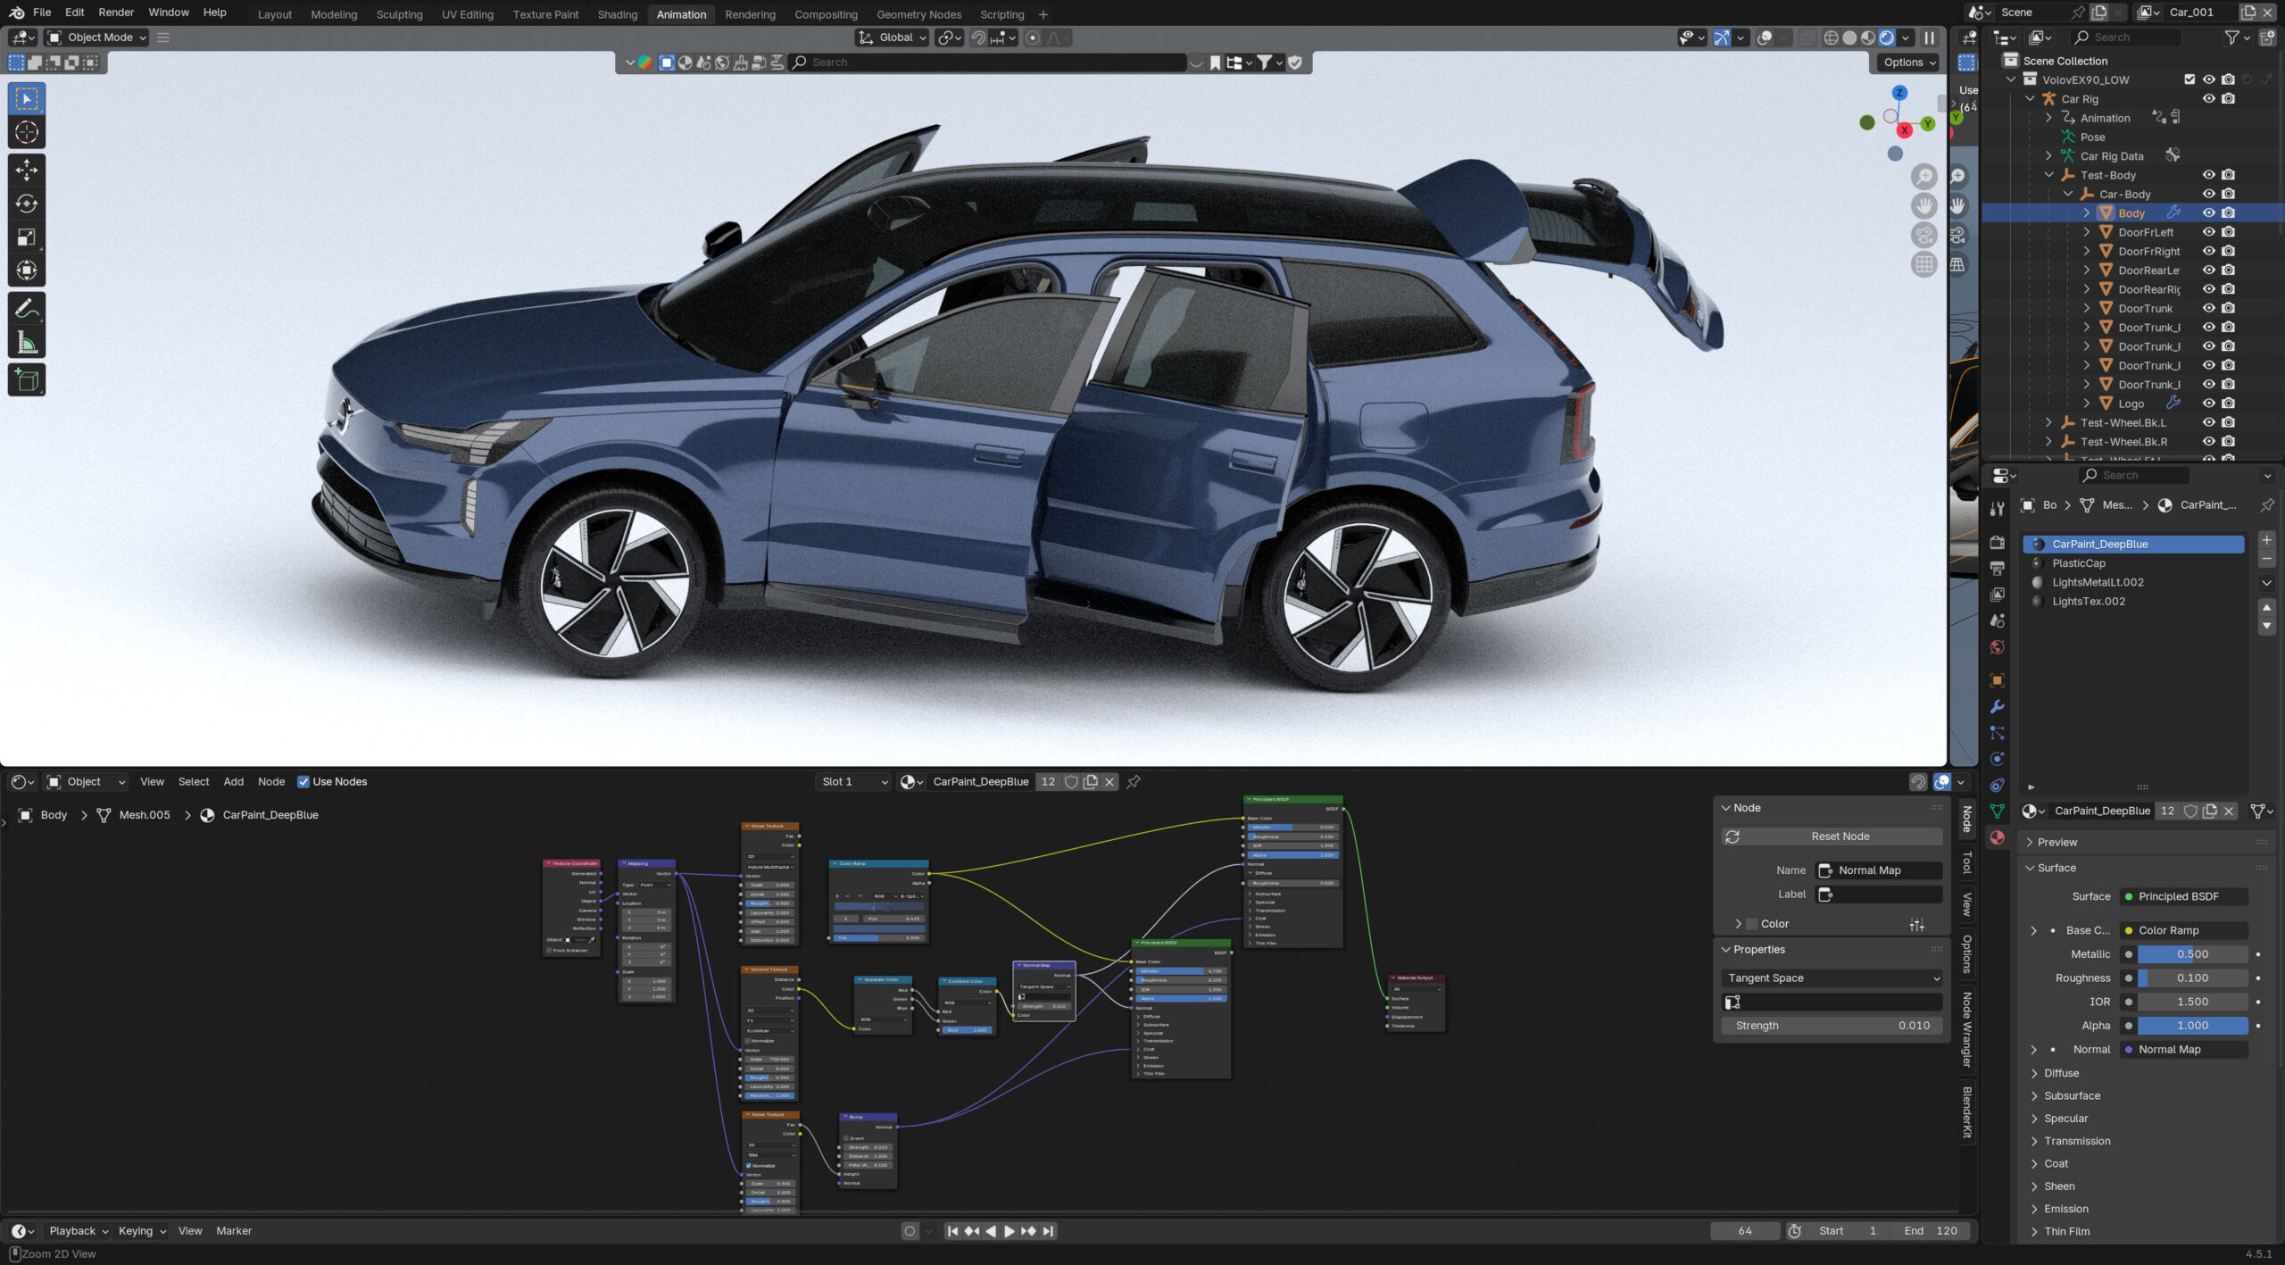
Task: Hide the DoorTrunk object in the outliner
Action: 2208,308
